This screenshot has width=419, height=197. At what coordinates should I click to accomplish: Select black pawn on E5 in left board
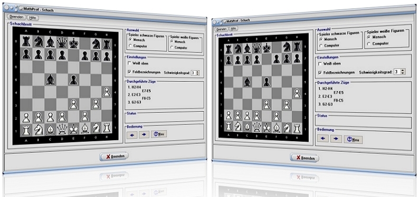(73, 80)
